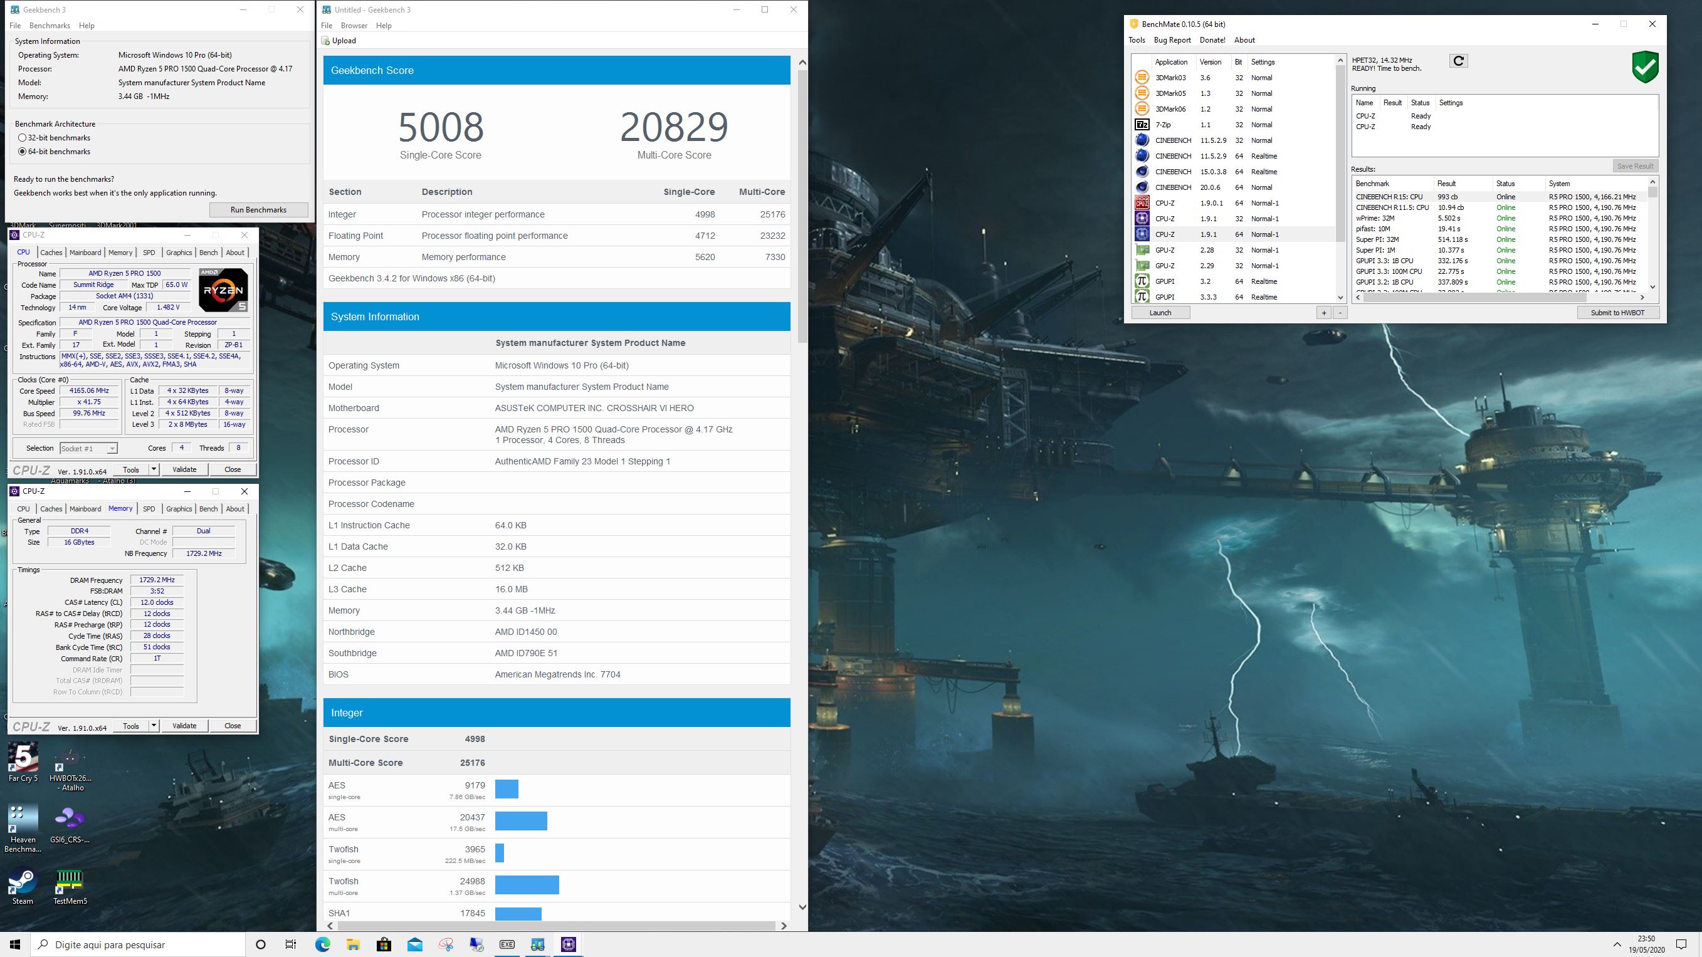Click CINEBENCH 15.0.3.8 icon in BenchMate
Viewport: 1702px width, 957px height.
pyautogui.click(x=1142, y=172)
